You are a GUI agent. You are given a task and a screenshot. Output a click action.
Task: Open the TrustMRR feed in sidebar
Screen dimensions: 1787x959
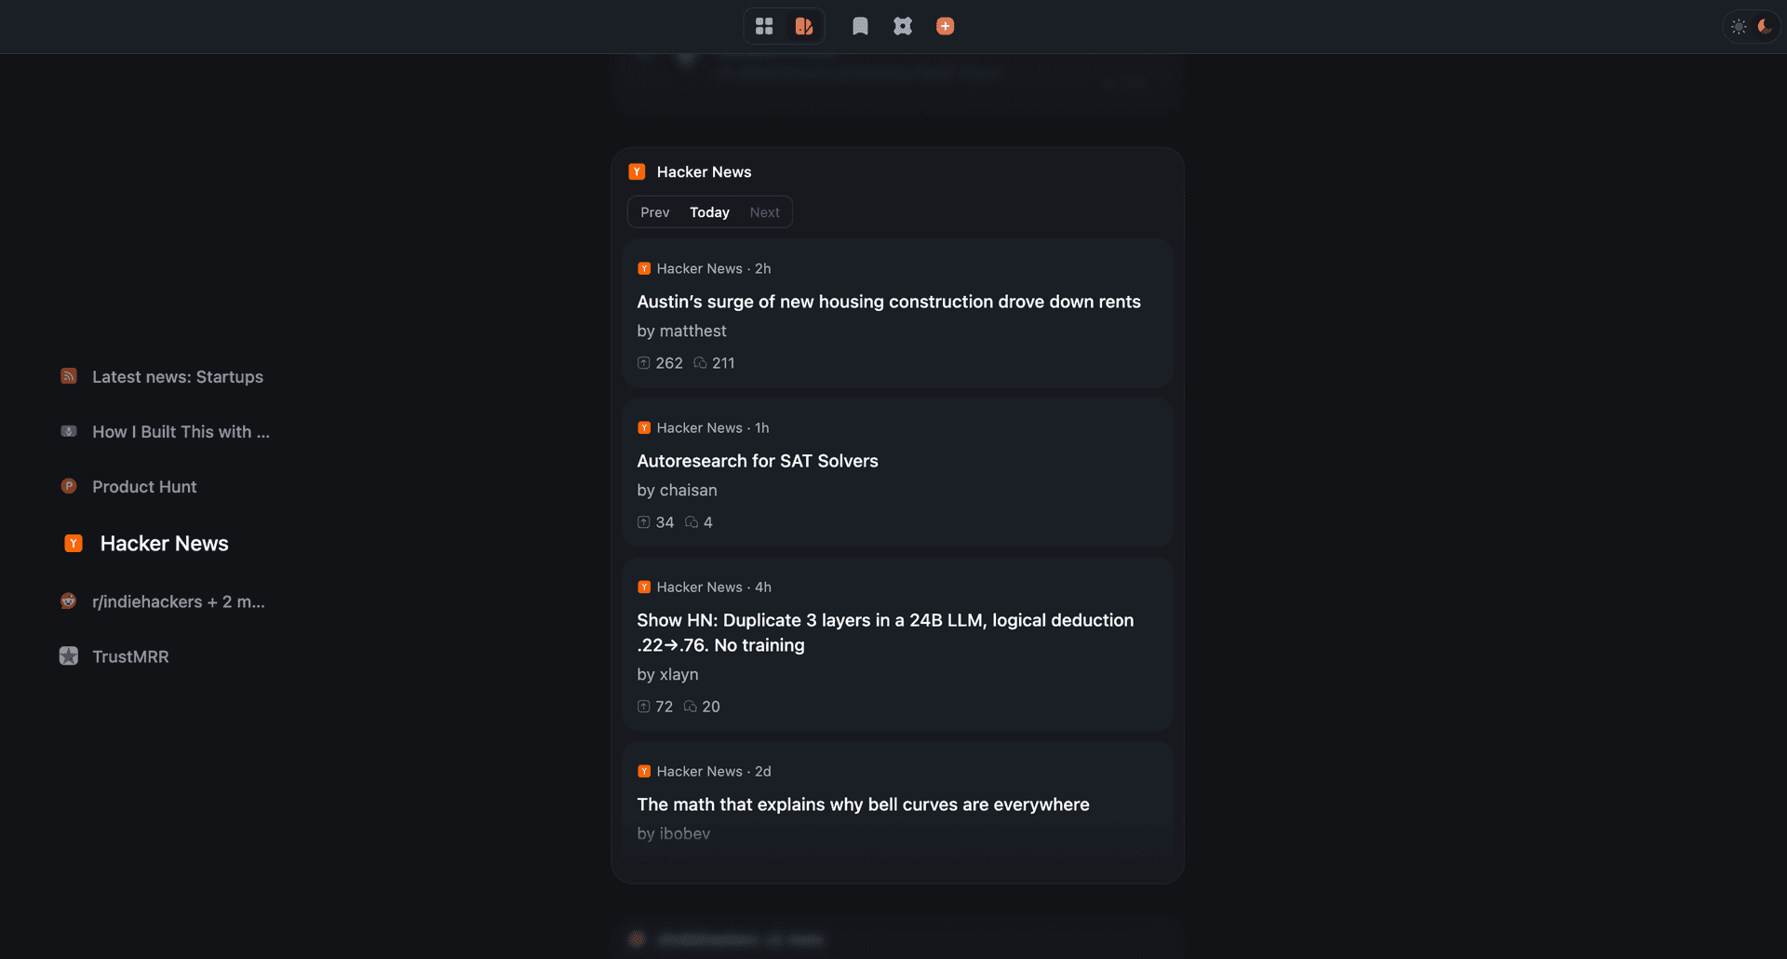point(130,656)
